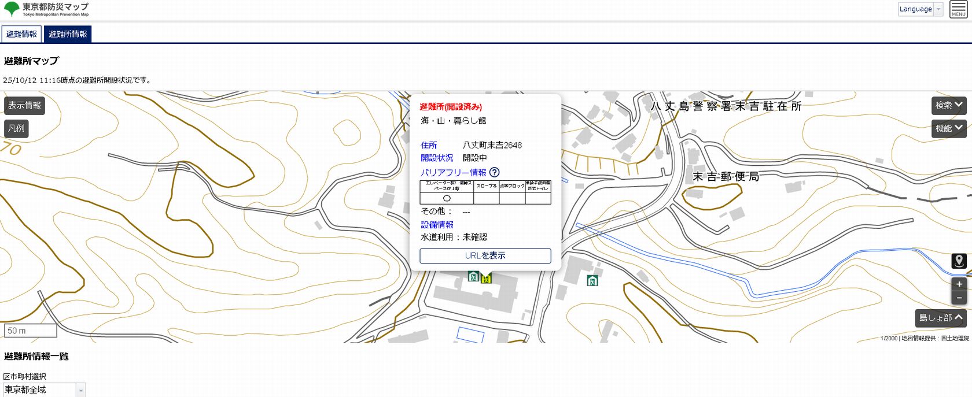Click the green shelter marker east of the building

[x=592, y=281]
